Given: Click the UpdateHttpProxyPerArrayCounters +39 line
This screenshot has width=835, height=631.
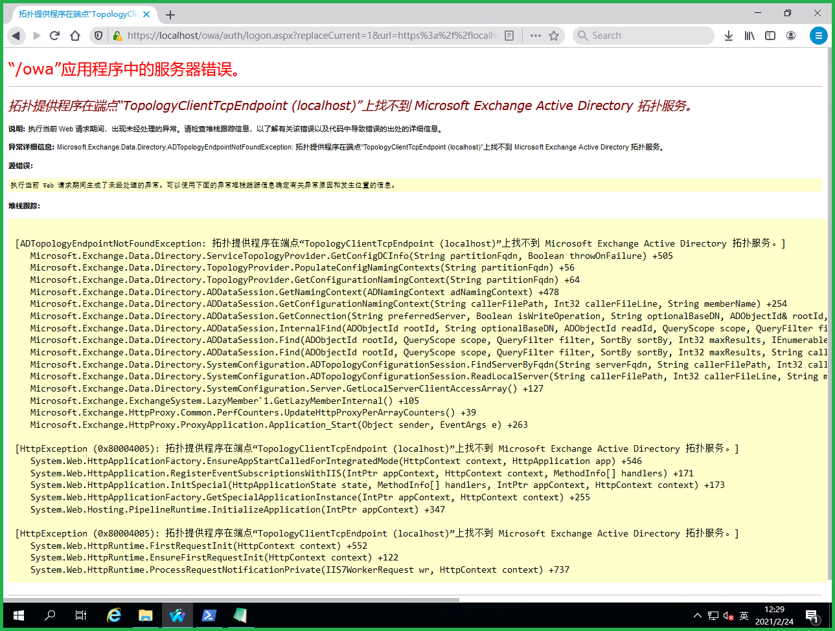Looking at the screenshot, I should pyautogui.click(x=253, y=412).
